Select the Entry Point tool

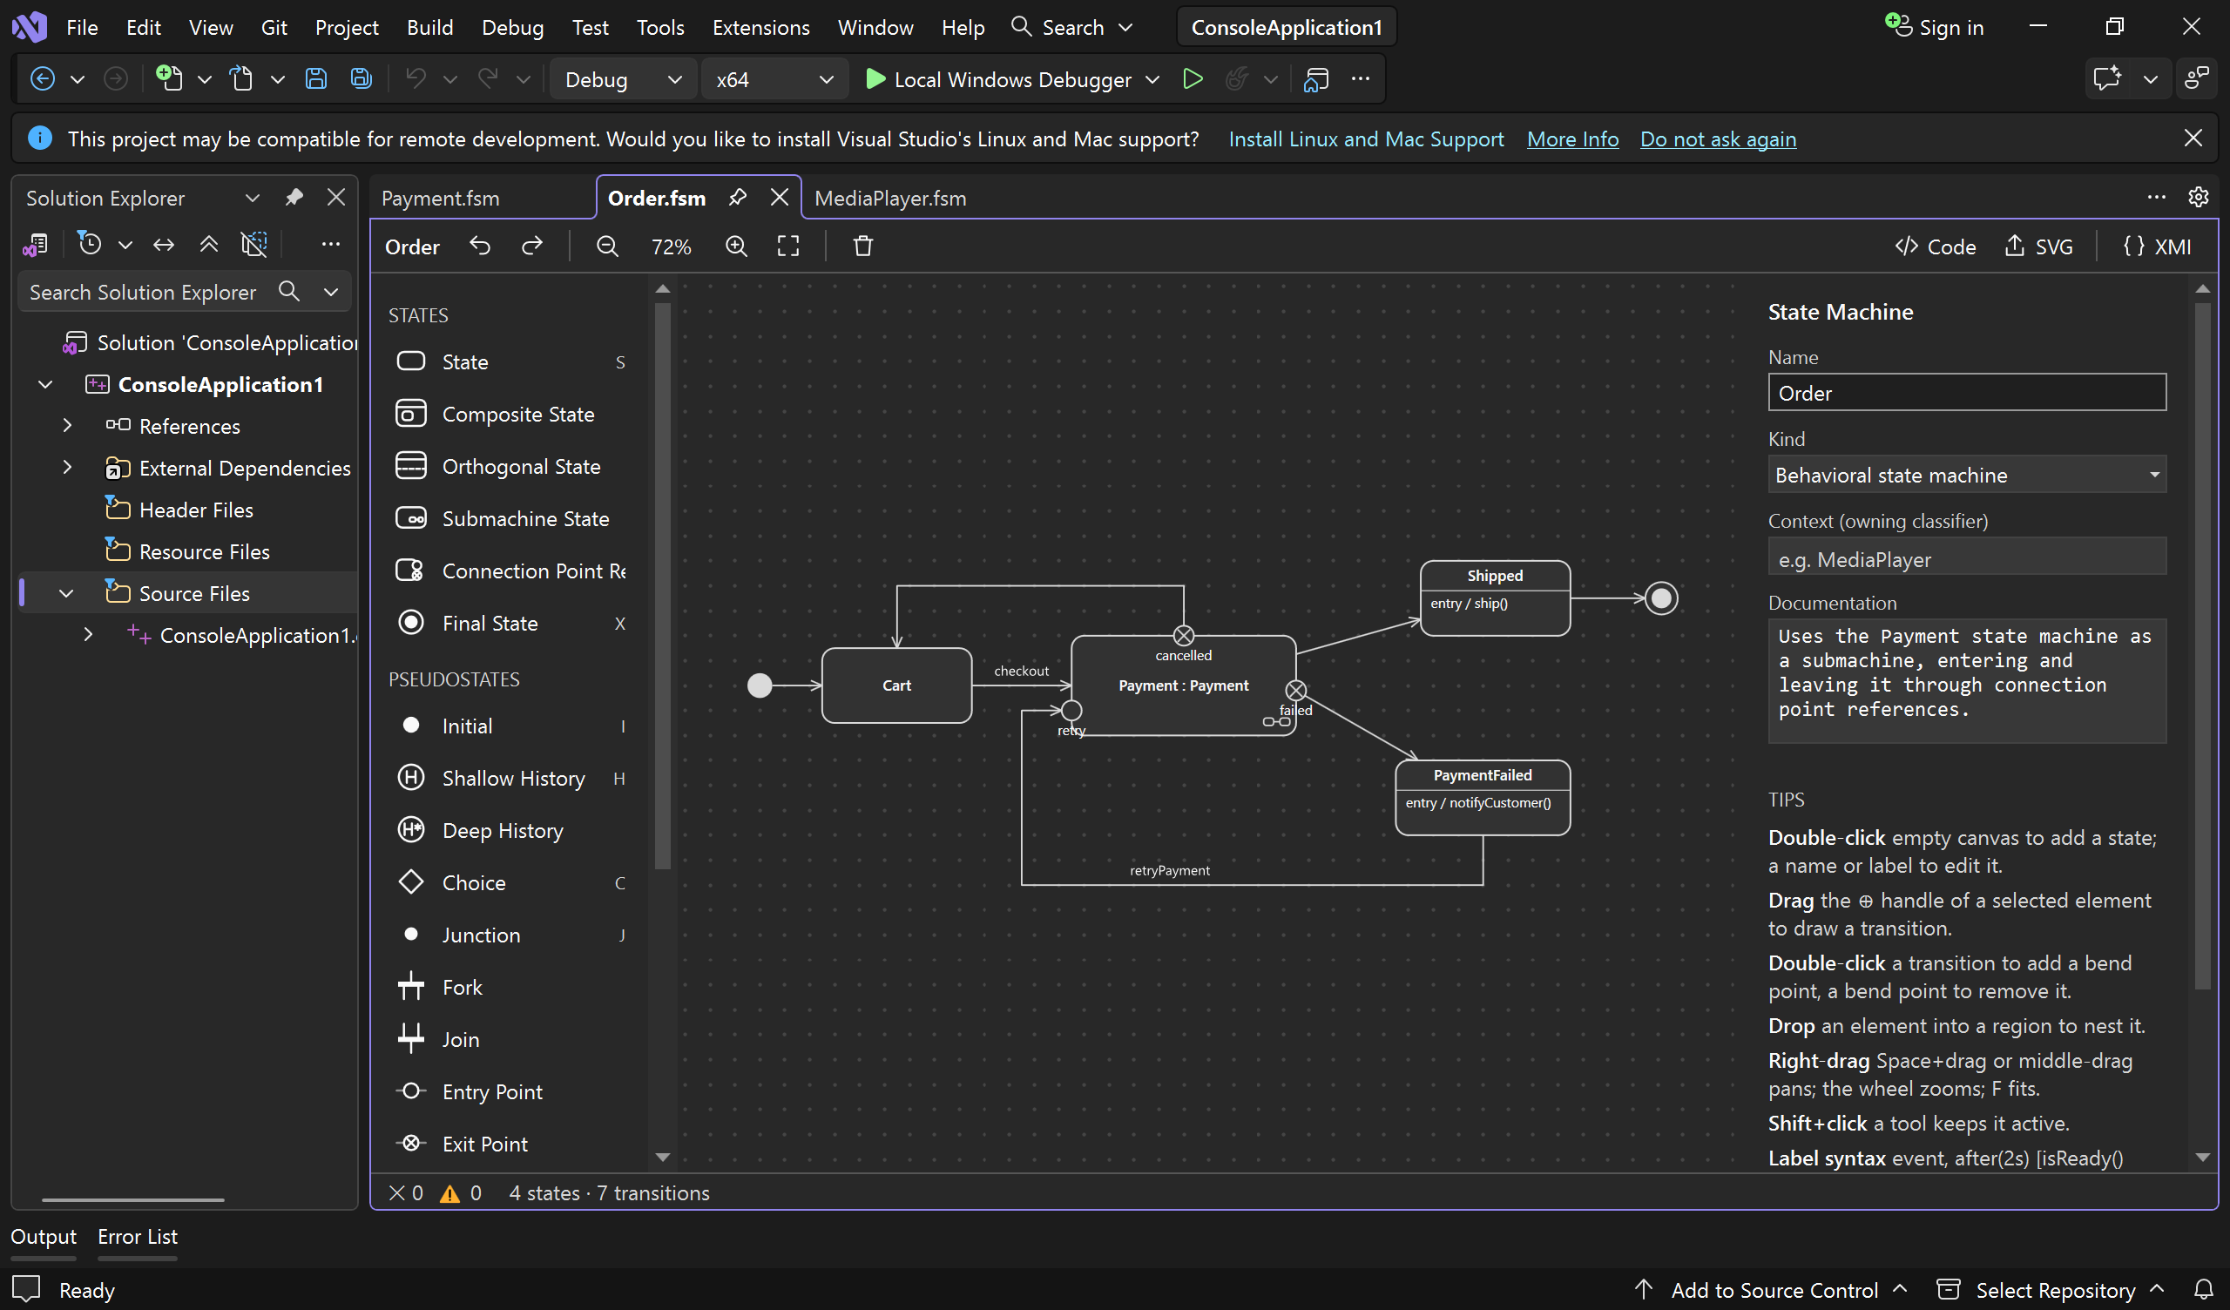[510, 1091]
